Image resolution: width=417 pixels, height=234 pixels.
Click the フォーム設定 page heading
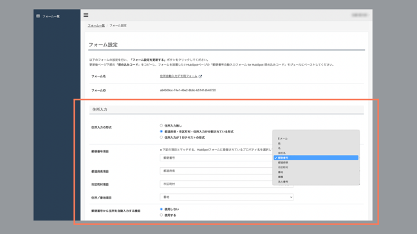[103, 44]
